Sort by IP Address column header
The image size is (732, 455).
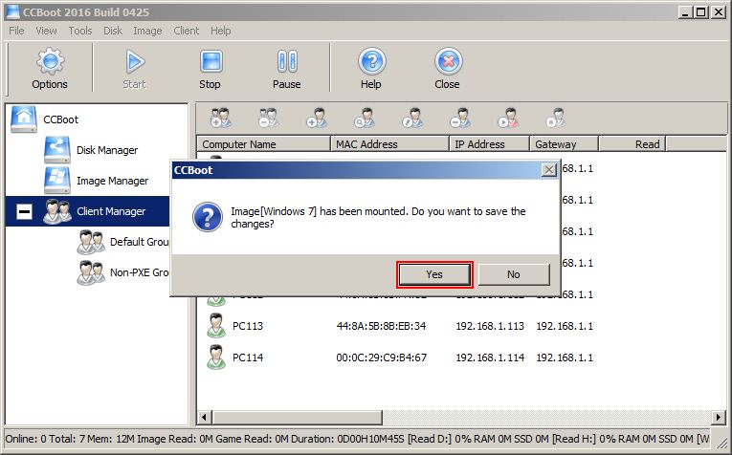click(x=489, y=144)
